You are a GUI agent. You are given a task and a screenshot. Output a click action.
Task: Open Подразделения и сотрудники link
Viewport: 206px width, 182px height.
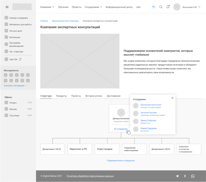121,161
